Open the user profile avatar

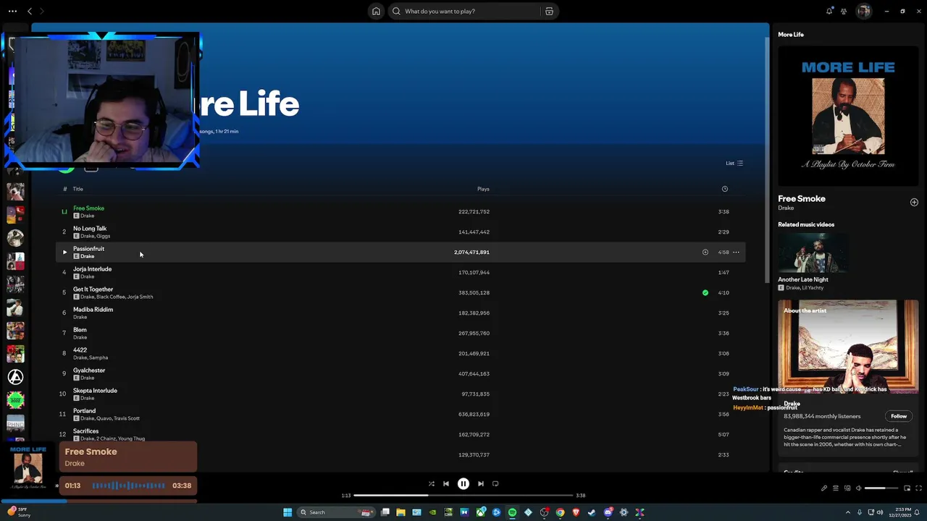(x=863, y=11)
